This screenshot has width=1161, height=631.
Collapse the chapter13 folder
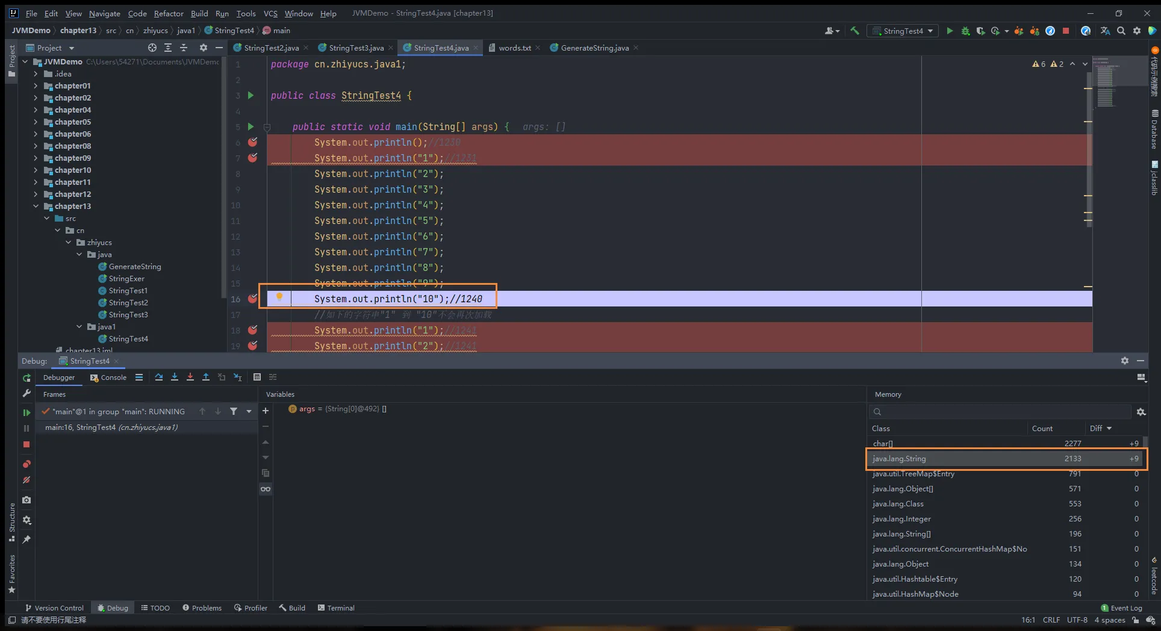36,206
